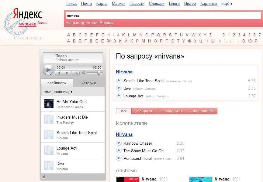Select the все results filter tab
Image resolution: width=263 pixels, height=182 pixels.
[124, 111]
